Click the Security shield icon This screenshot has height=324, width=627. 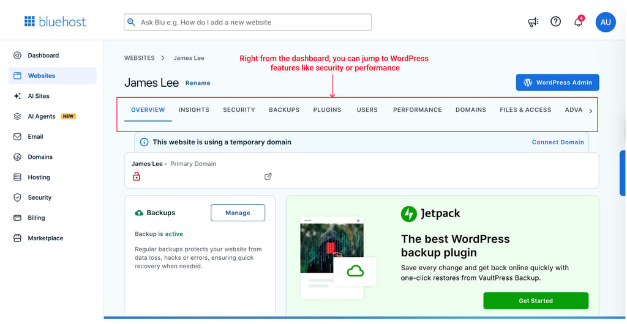pos(17,197)
